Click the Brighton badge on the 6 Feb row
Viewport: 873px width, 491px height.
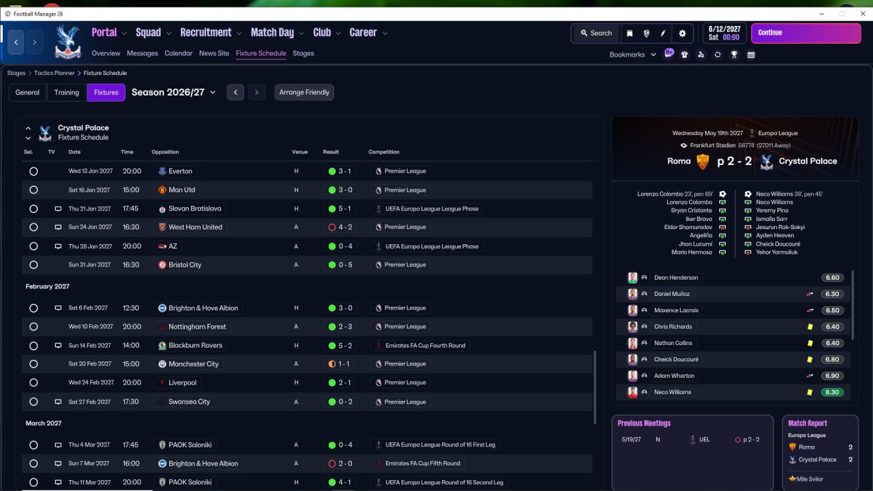pyautogui.click(x=162, y=308)
